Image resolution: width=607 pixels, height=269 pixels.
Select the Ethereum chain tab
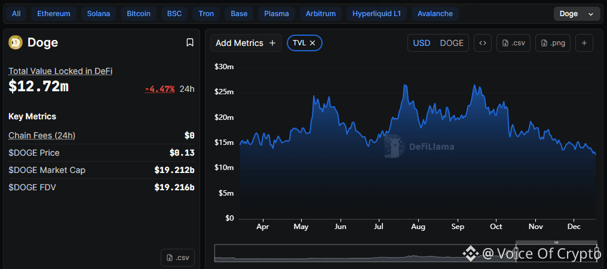[53, 13]
